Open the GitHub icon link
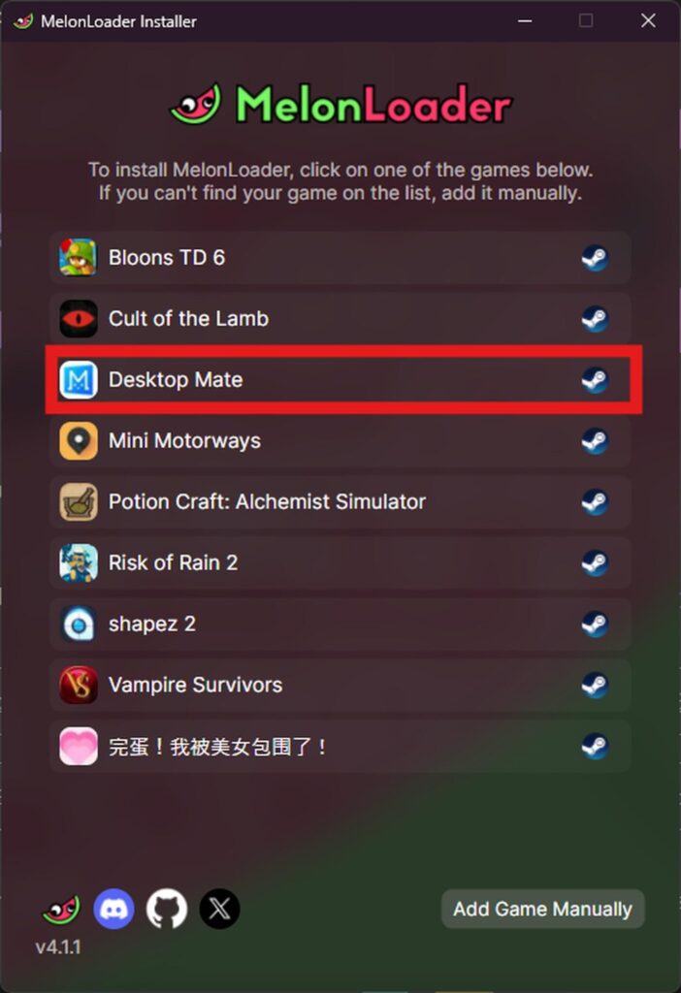Screen dimensions: 681x993 (167, 909)
